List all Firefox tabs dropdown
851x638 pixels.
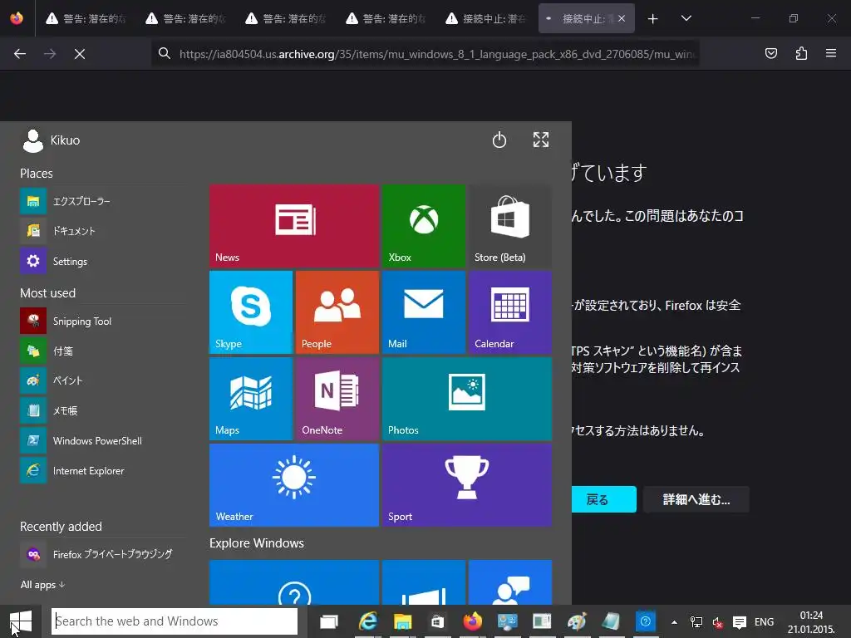pyautogui.click(x=686, y=19)
